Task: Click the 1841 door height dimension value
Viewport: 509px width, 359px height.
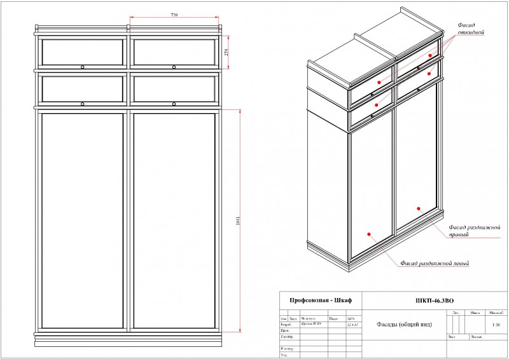Action: (238, 221)
